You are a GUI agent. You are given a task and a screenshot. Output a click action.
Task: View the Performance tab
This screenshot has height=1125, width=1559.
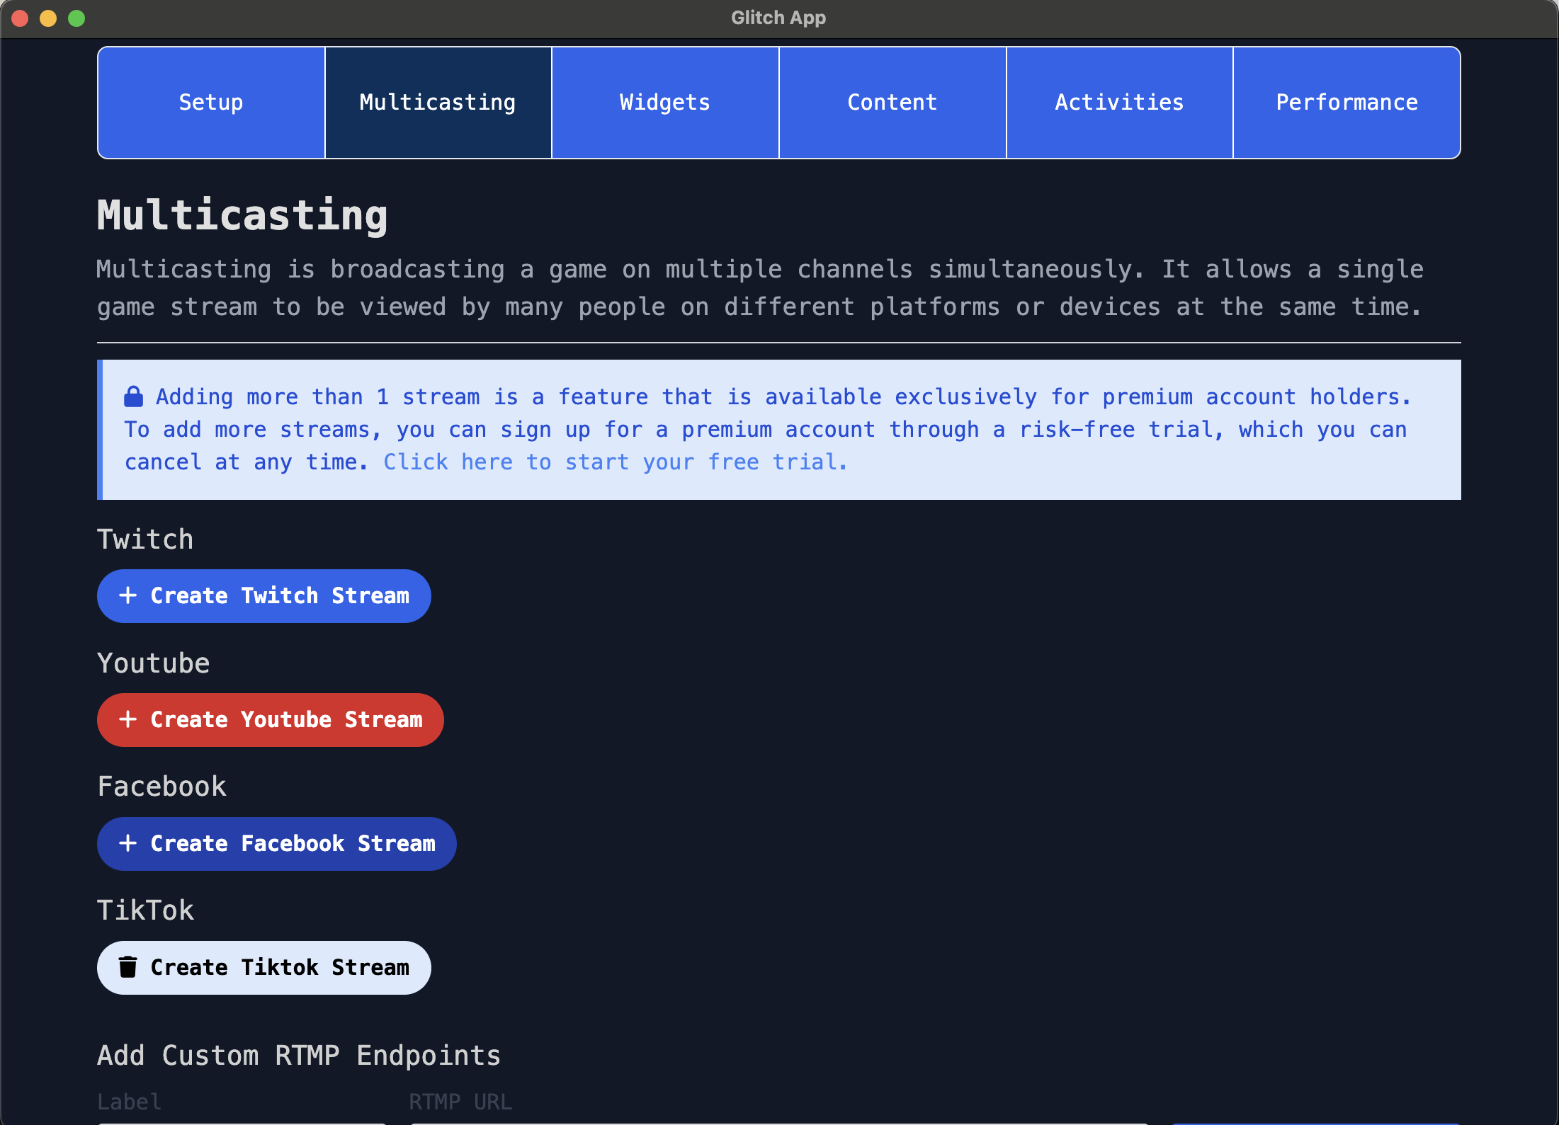1347,103
